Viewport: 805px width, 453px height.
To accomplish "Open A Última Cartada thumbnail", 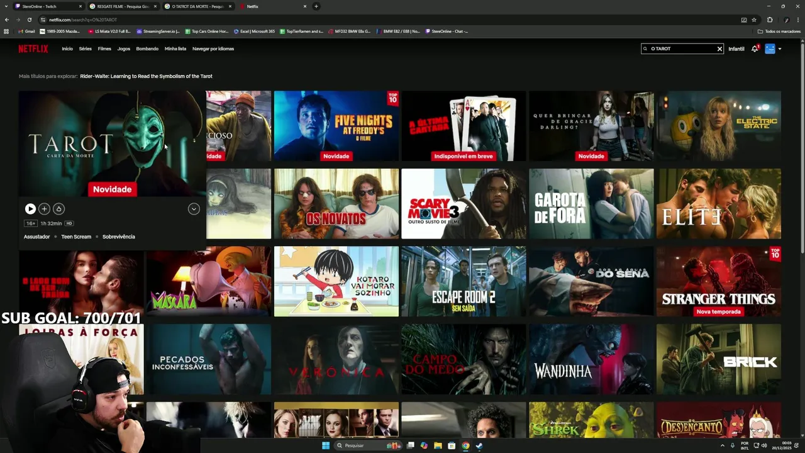I will [464, 126].
